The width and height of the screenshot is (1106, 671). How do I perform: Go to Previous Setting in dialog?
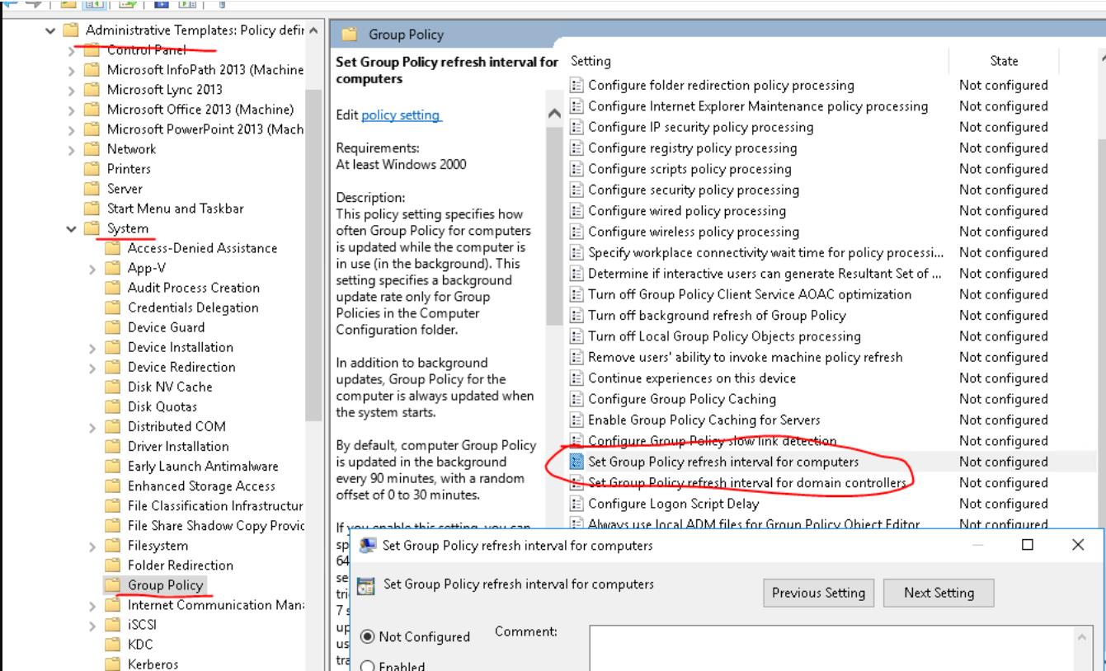[818, 593]
